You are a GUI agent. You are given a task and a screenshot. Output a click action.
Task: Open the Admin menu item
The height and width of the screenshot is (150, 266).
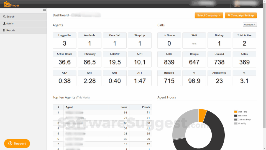23,24
